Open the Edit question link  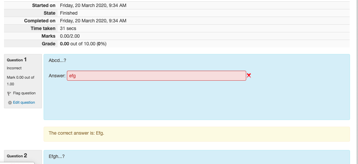[24, 102]
